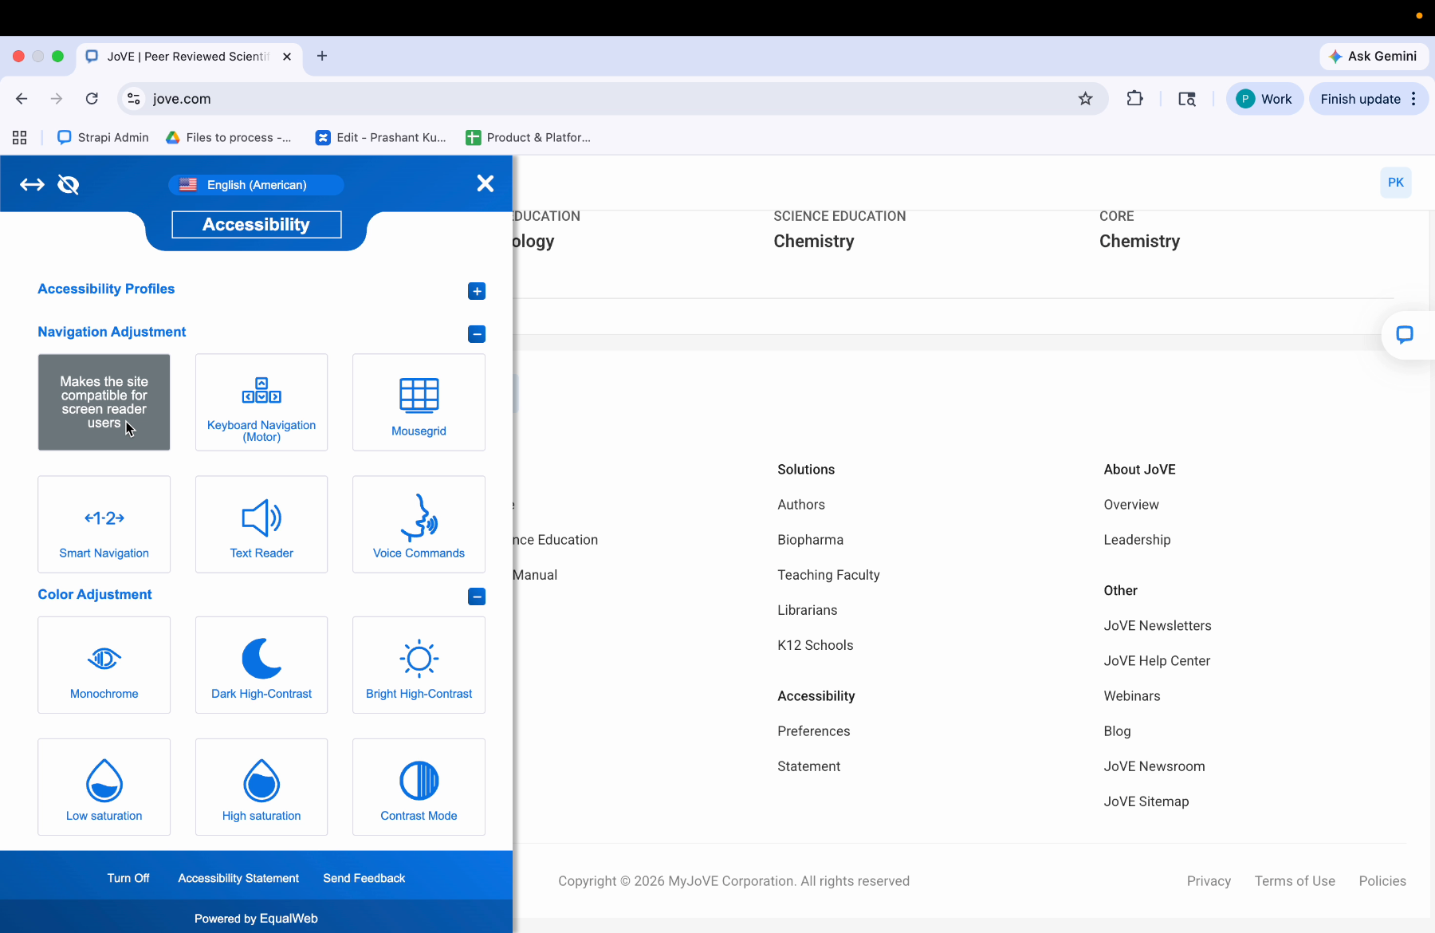The width and height of the screenshot is (1435, 933).
Task: Enable screen reader compatibility tile
Action: [104, 402]
